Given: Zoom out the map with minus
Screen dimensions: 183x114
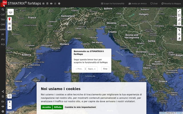Looking at the screenshot, I should coord(9,107).
